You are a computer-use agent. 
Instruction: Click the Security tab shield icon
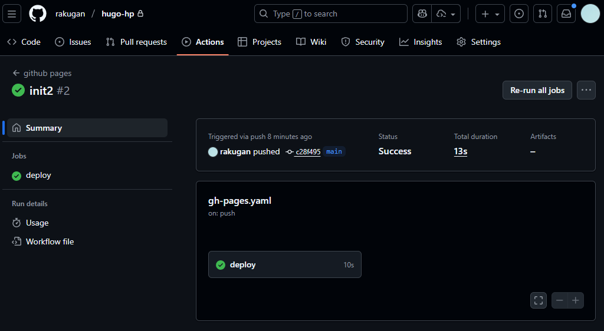346,42
